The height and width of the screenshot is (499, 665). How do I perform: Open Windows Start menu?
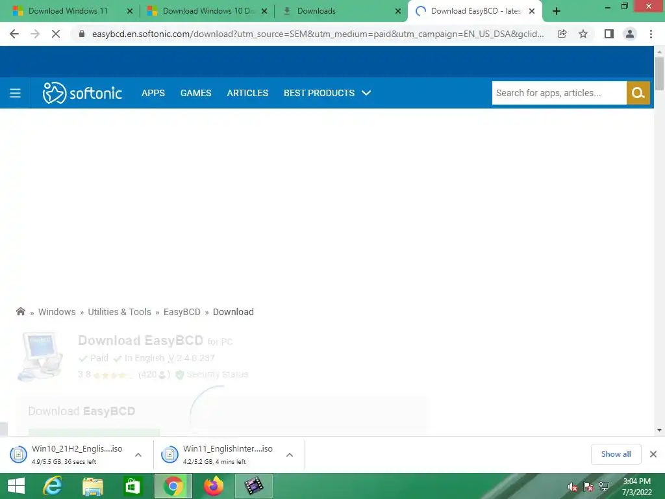pyautogui.click(x=16, y=486)
